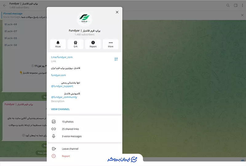The height and width of the screenshot is (166, 246).
Task: Click the photos icon in the dialog
Action: pyautogui.click(x=54, y=122)
